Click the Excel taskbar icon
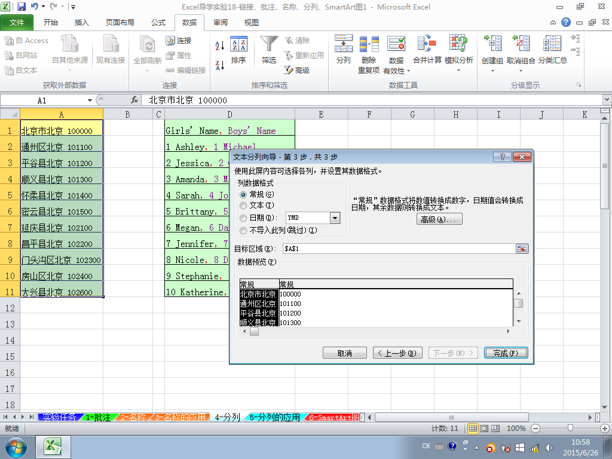Viewport: 612px width, 459px height. [x=53, y=447]
